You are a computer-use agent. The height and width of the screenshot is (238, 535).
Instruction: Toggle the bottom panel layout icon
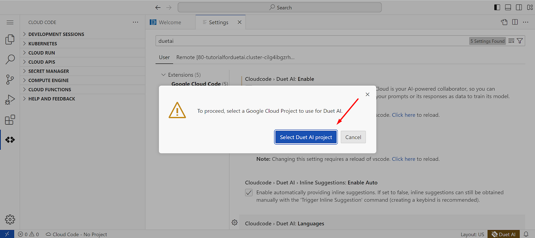pos(508,7)
